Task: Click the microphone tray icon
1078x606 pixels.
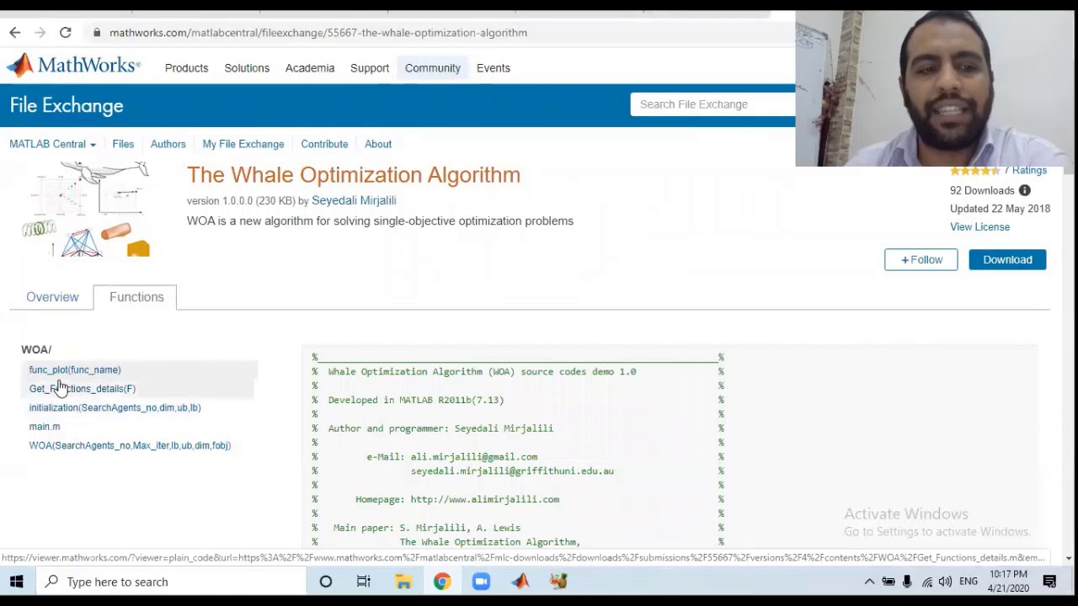Action: coord(907,582)
